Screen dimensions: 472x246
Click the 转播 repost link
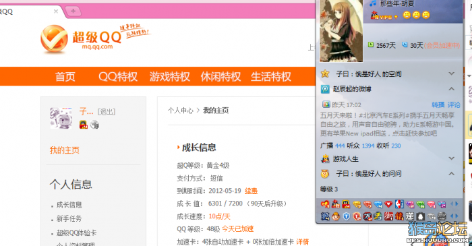click(438, 104)
